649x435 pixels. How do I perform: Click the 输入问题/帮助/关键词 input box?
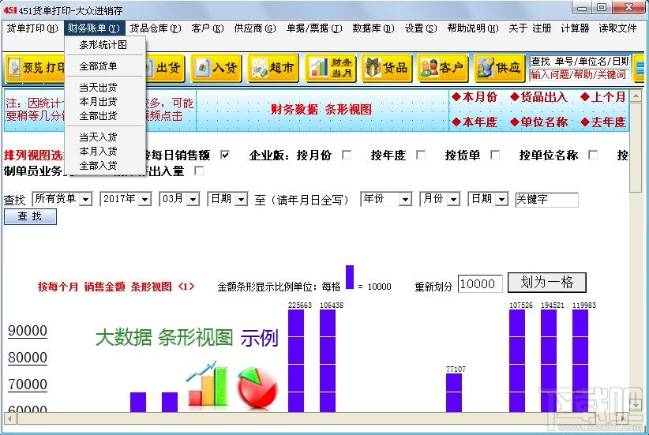tap(580, 74)
